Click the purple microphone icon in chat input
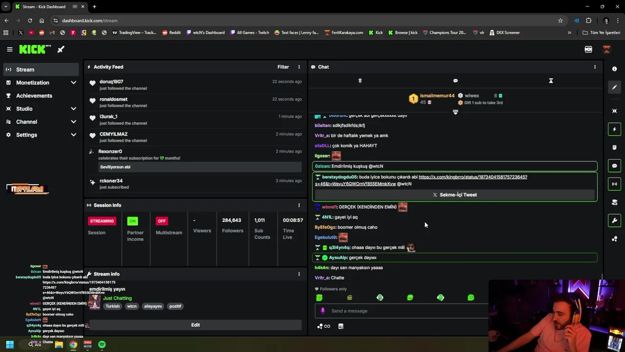Viewport: 625px width, 352px height. 322,311
